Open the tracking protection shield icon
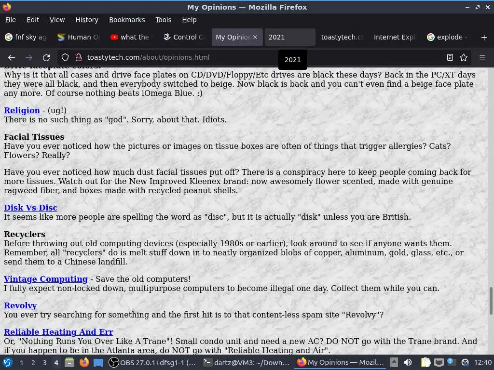The height and width of the screenshot is (370, 494). (65, 58)
